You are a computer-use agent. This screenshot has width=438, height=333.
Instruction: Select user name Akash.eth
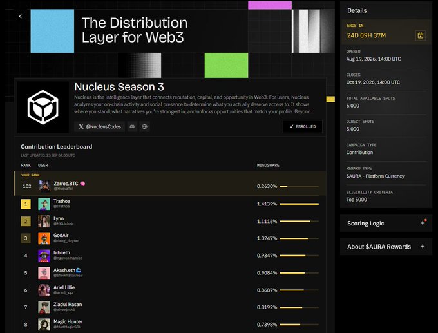pyautogui.click(x=64, y=270)
